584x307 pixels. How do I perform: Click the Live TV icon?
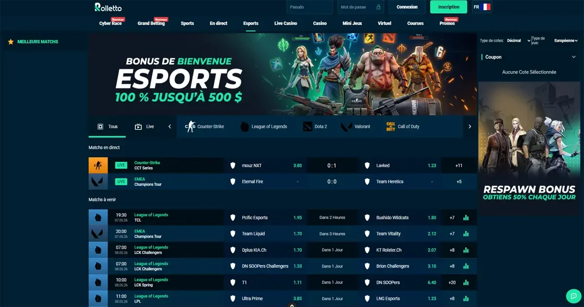click(x=138, y=127)
